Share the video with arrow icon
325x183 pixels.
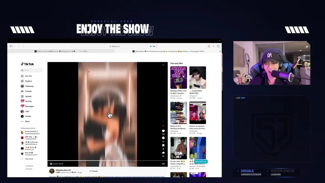coord(163,153)
